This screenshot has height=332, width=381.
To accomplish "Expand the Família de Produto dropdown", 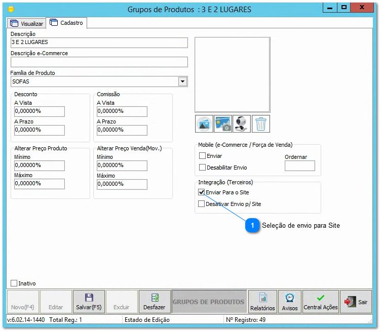I will coord(183,81).
